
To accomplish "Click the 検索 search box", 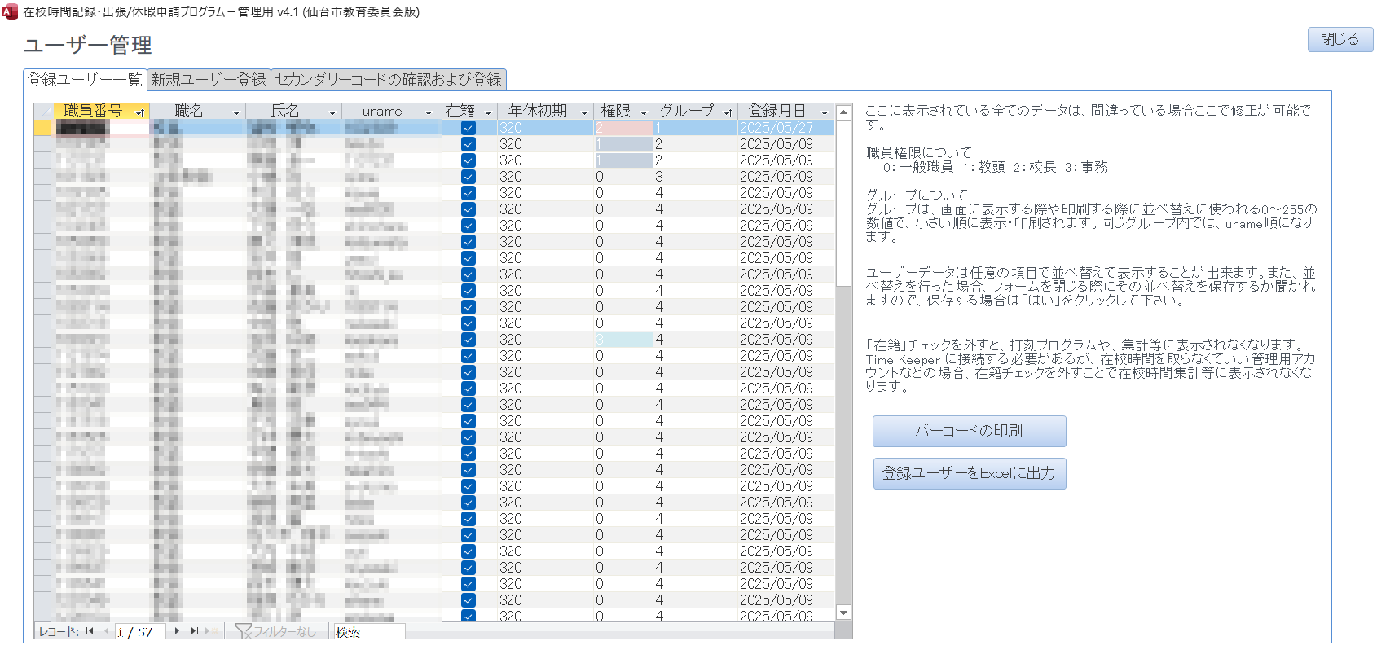I will point(369,631).
